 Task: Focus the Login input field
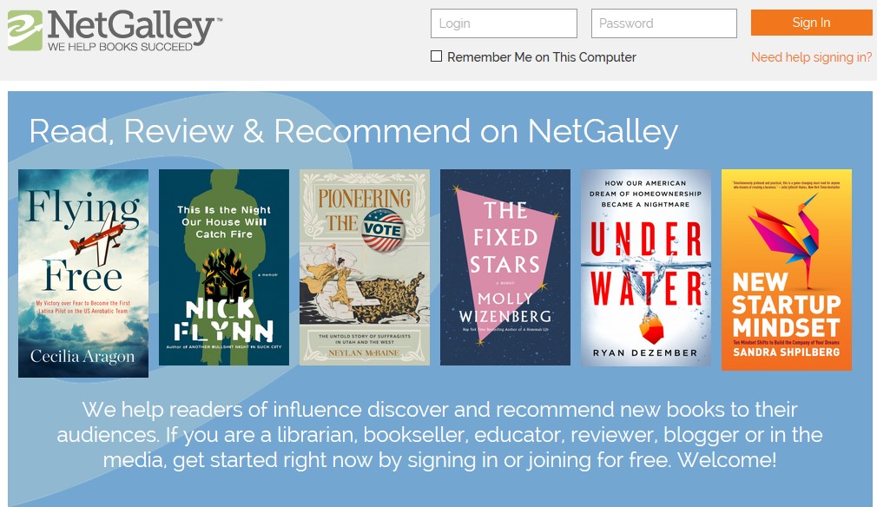pyautogui.click(x=504, y=23)
